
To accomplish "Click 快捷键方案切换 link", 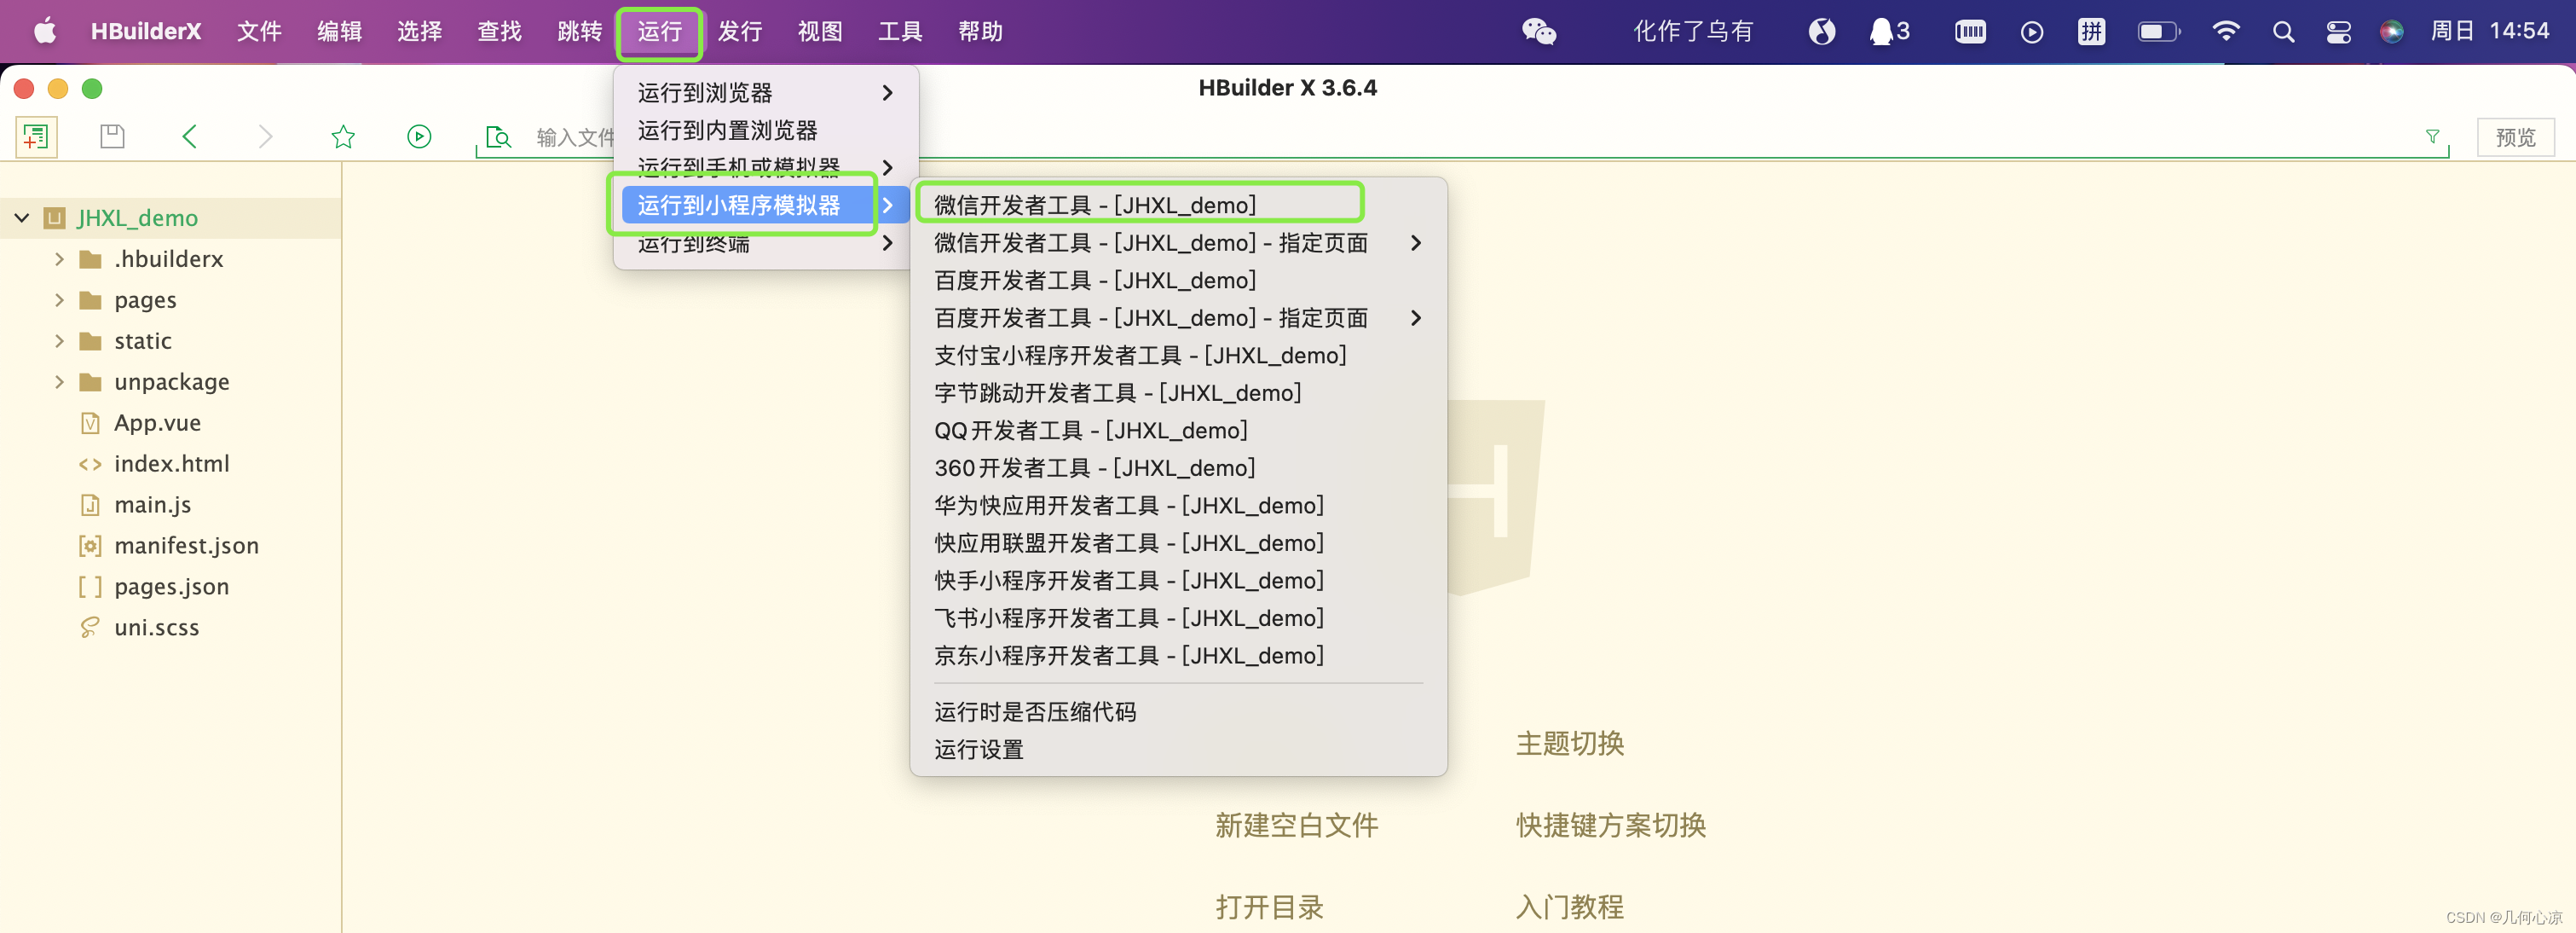I will pyautogui.click(x=1611, y=825).
